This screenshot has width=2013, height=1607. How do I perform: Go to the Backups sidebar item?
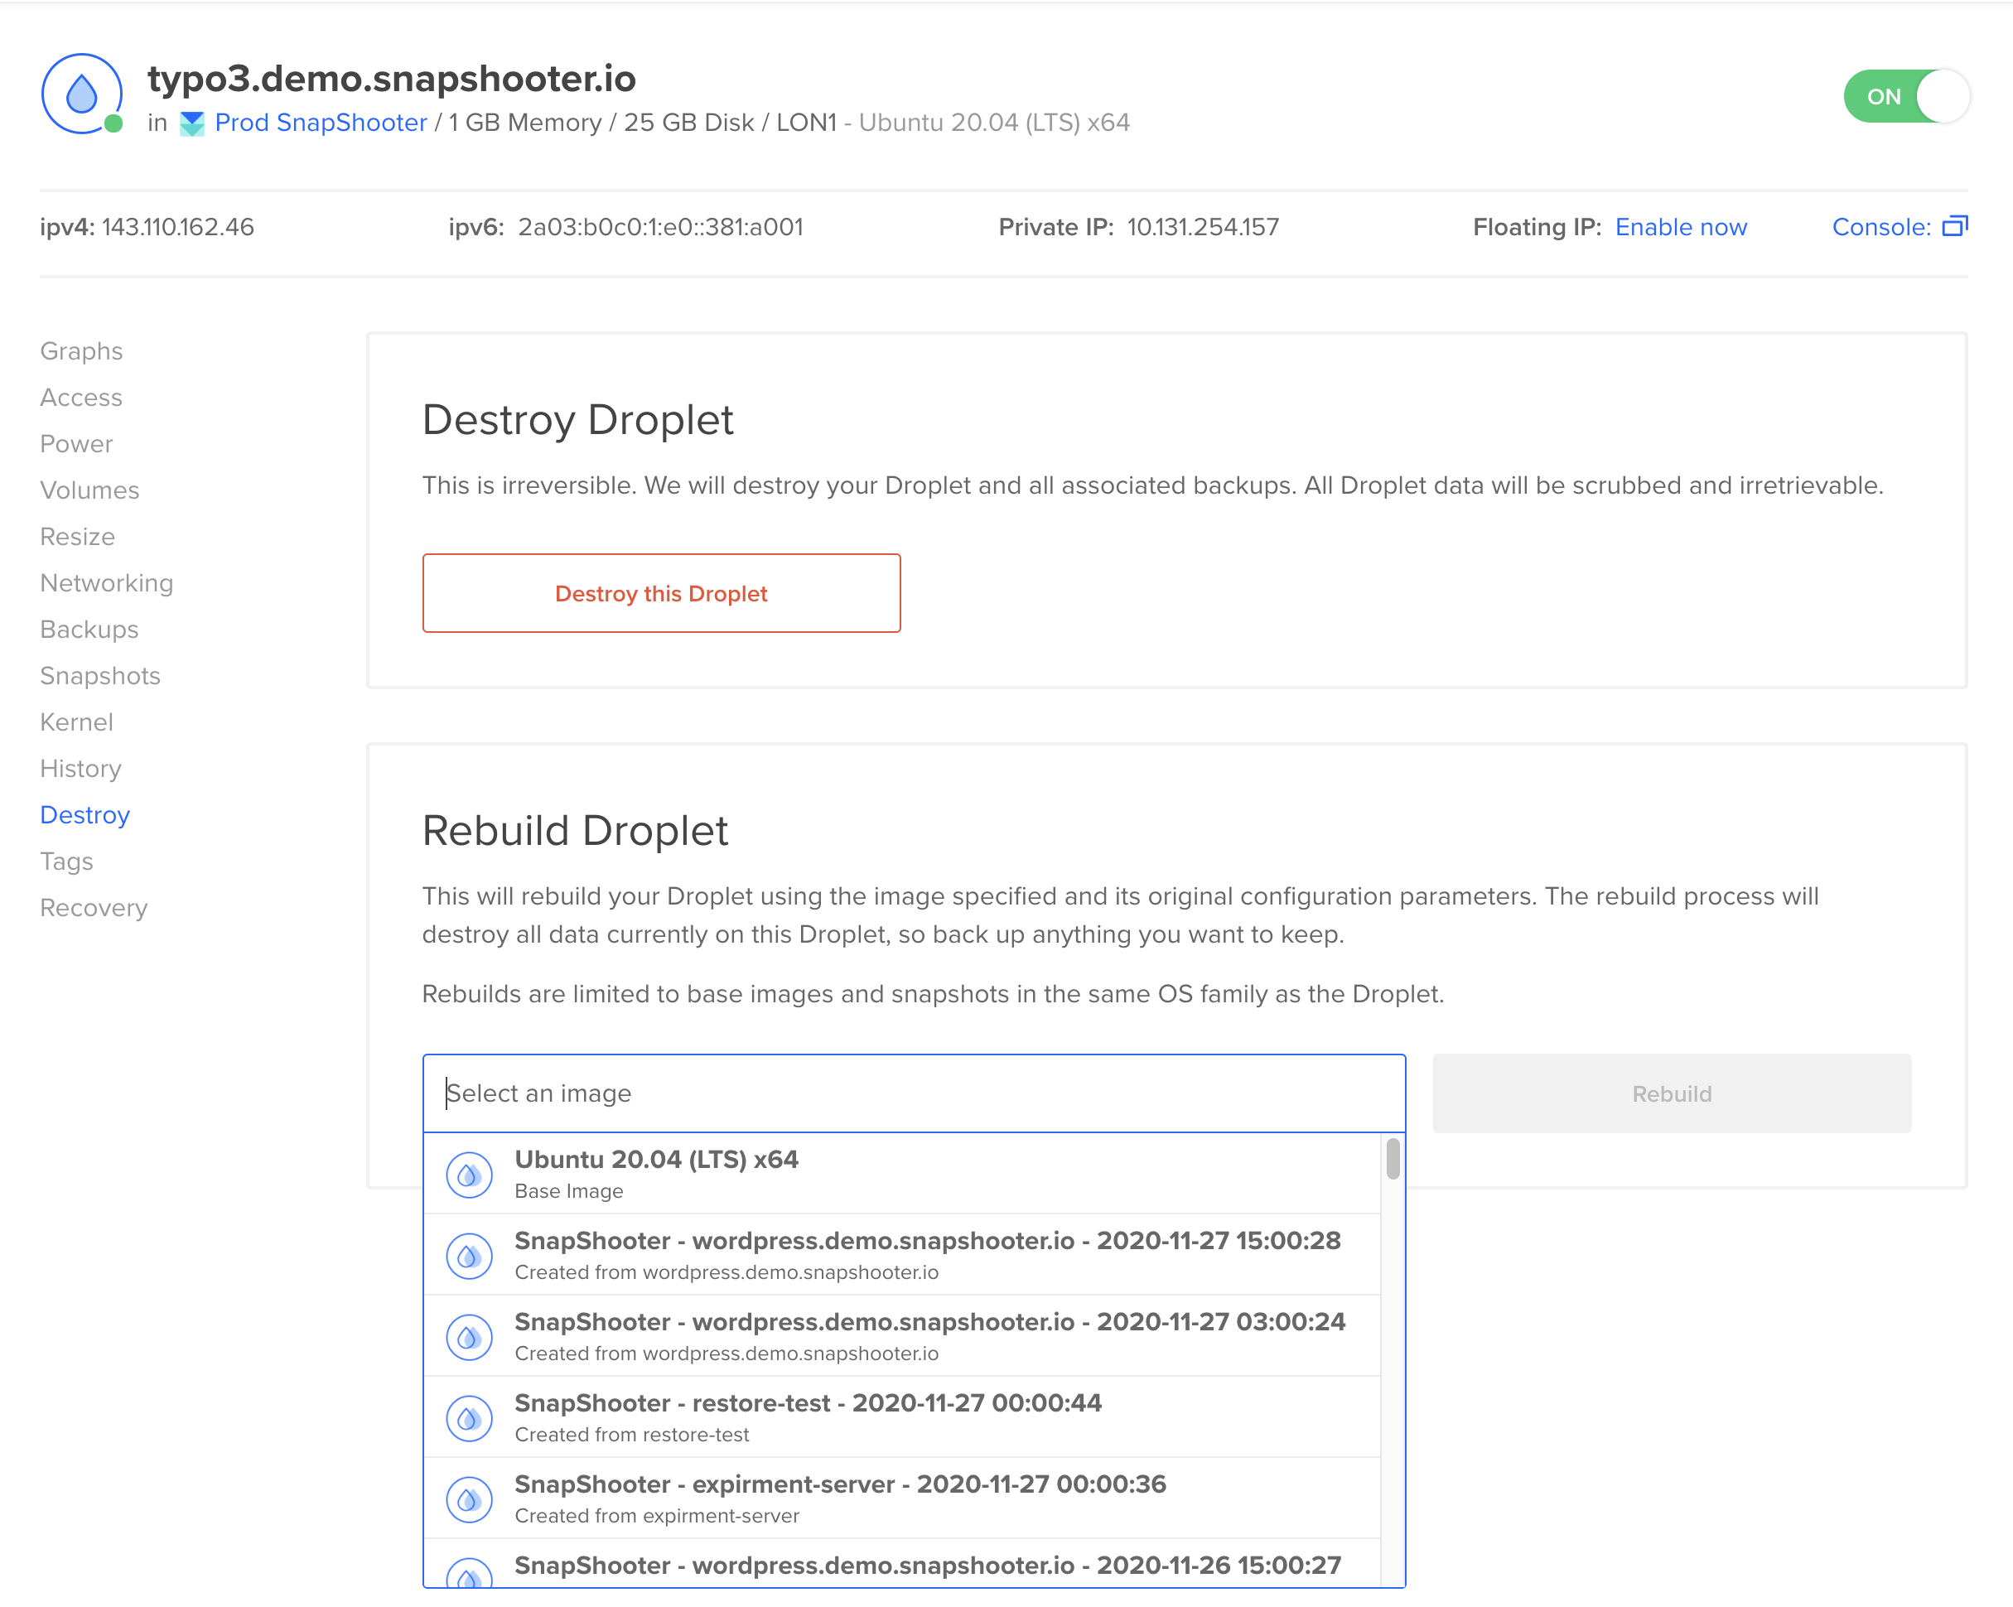click(89, 629)
